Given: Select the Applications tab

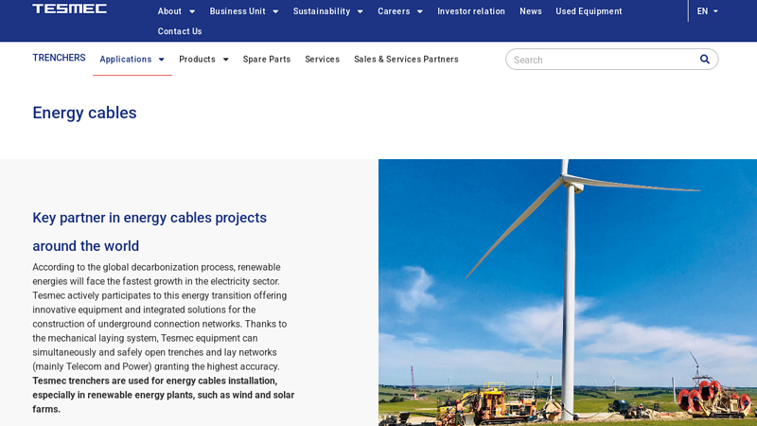Looking at the screenshot, I should (126, 59).
